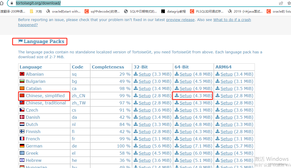Image resolution: width=291 pixels, height=168 pixels.
Task: Click the Czech flag icon
Action: (22, 110)
